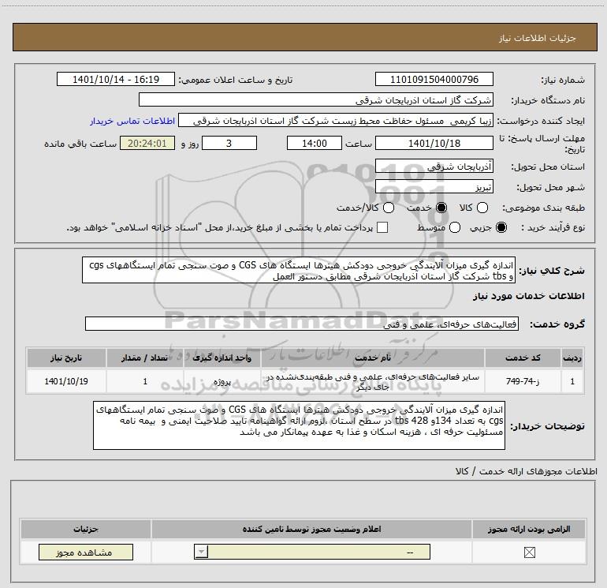This screenshot has width=607, height=588.
Task: Open the اطلاعات تماس خریدار link
Action: coord(132,121)
